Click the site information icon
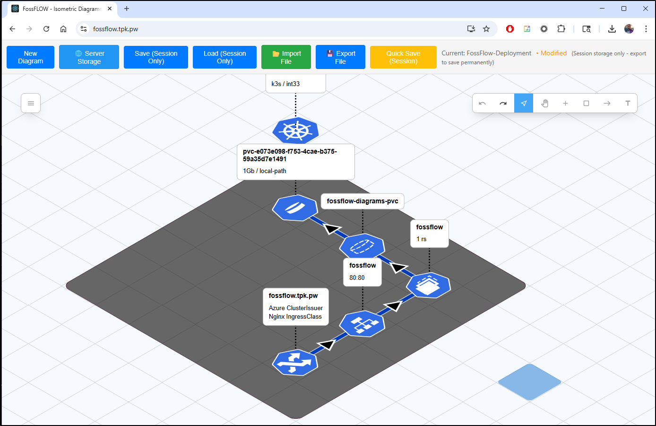 [84, 29]
